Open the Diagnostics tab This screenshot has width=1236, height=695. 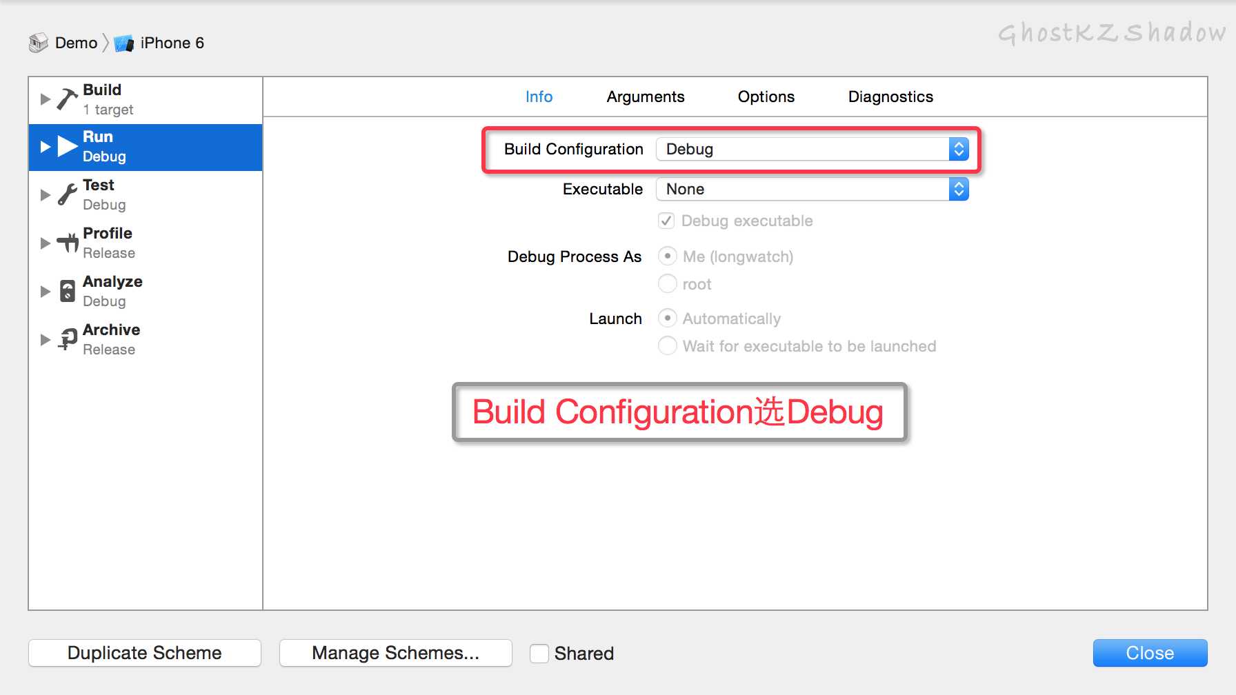[x=890, y=97]
